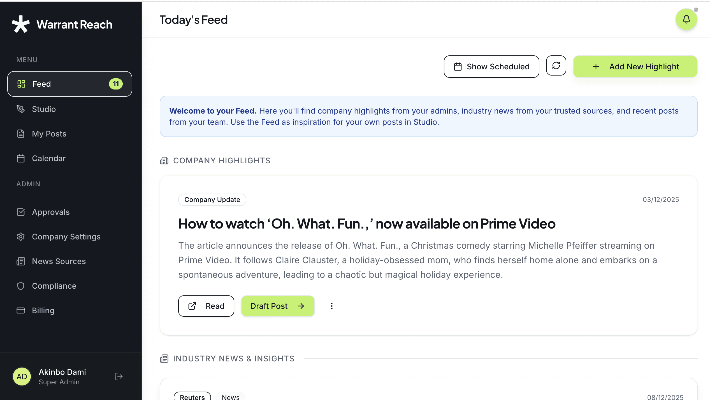
Task: Go to the Billing page
Action: point(43,310)
